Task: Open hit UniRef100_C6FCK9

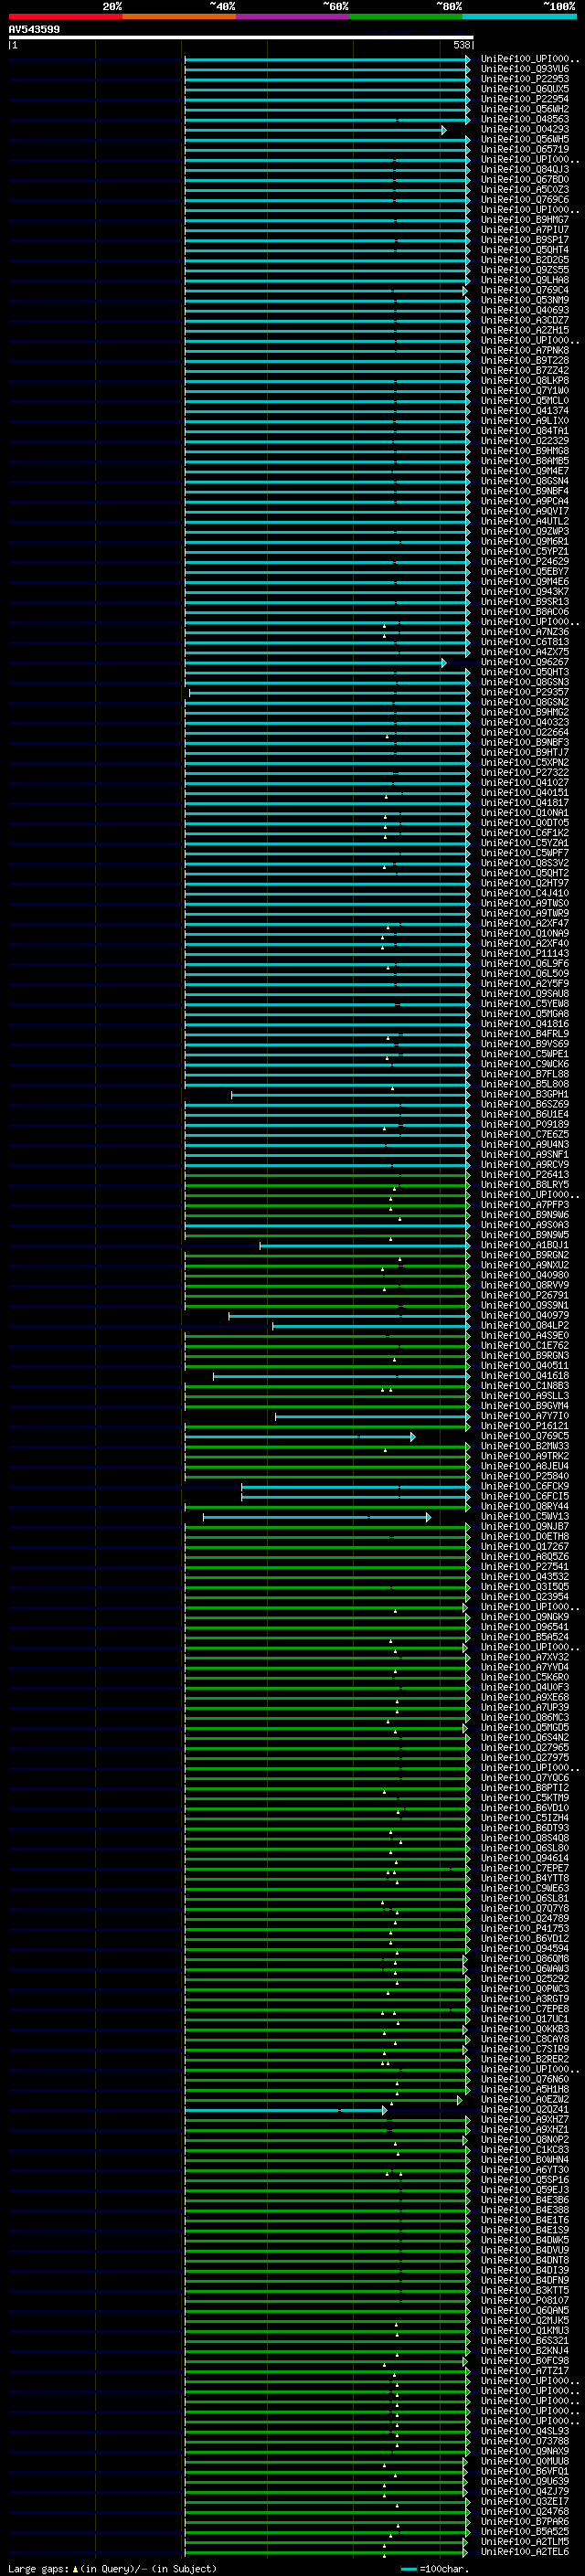Action: [525, 1486]
